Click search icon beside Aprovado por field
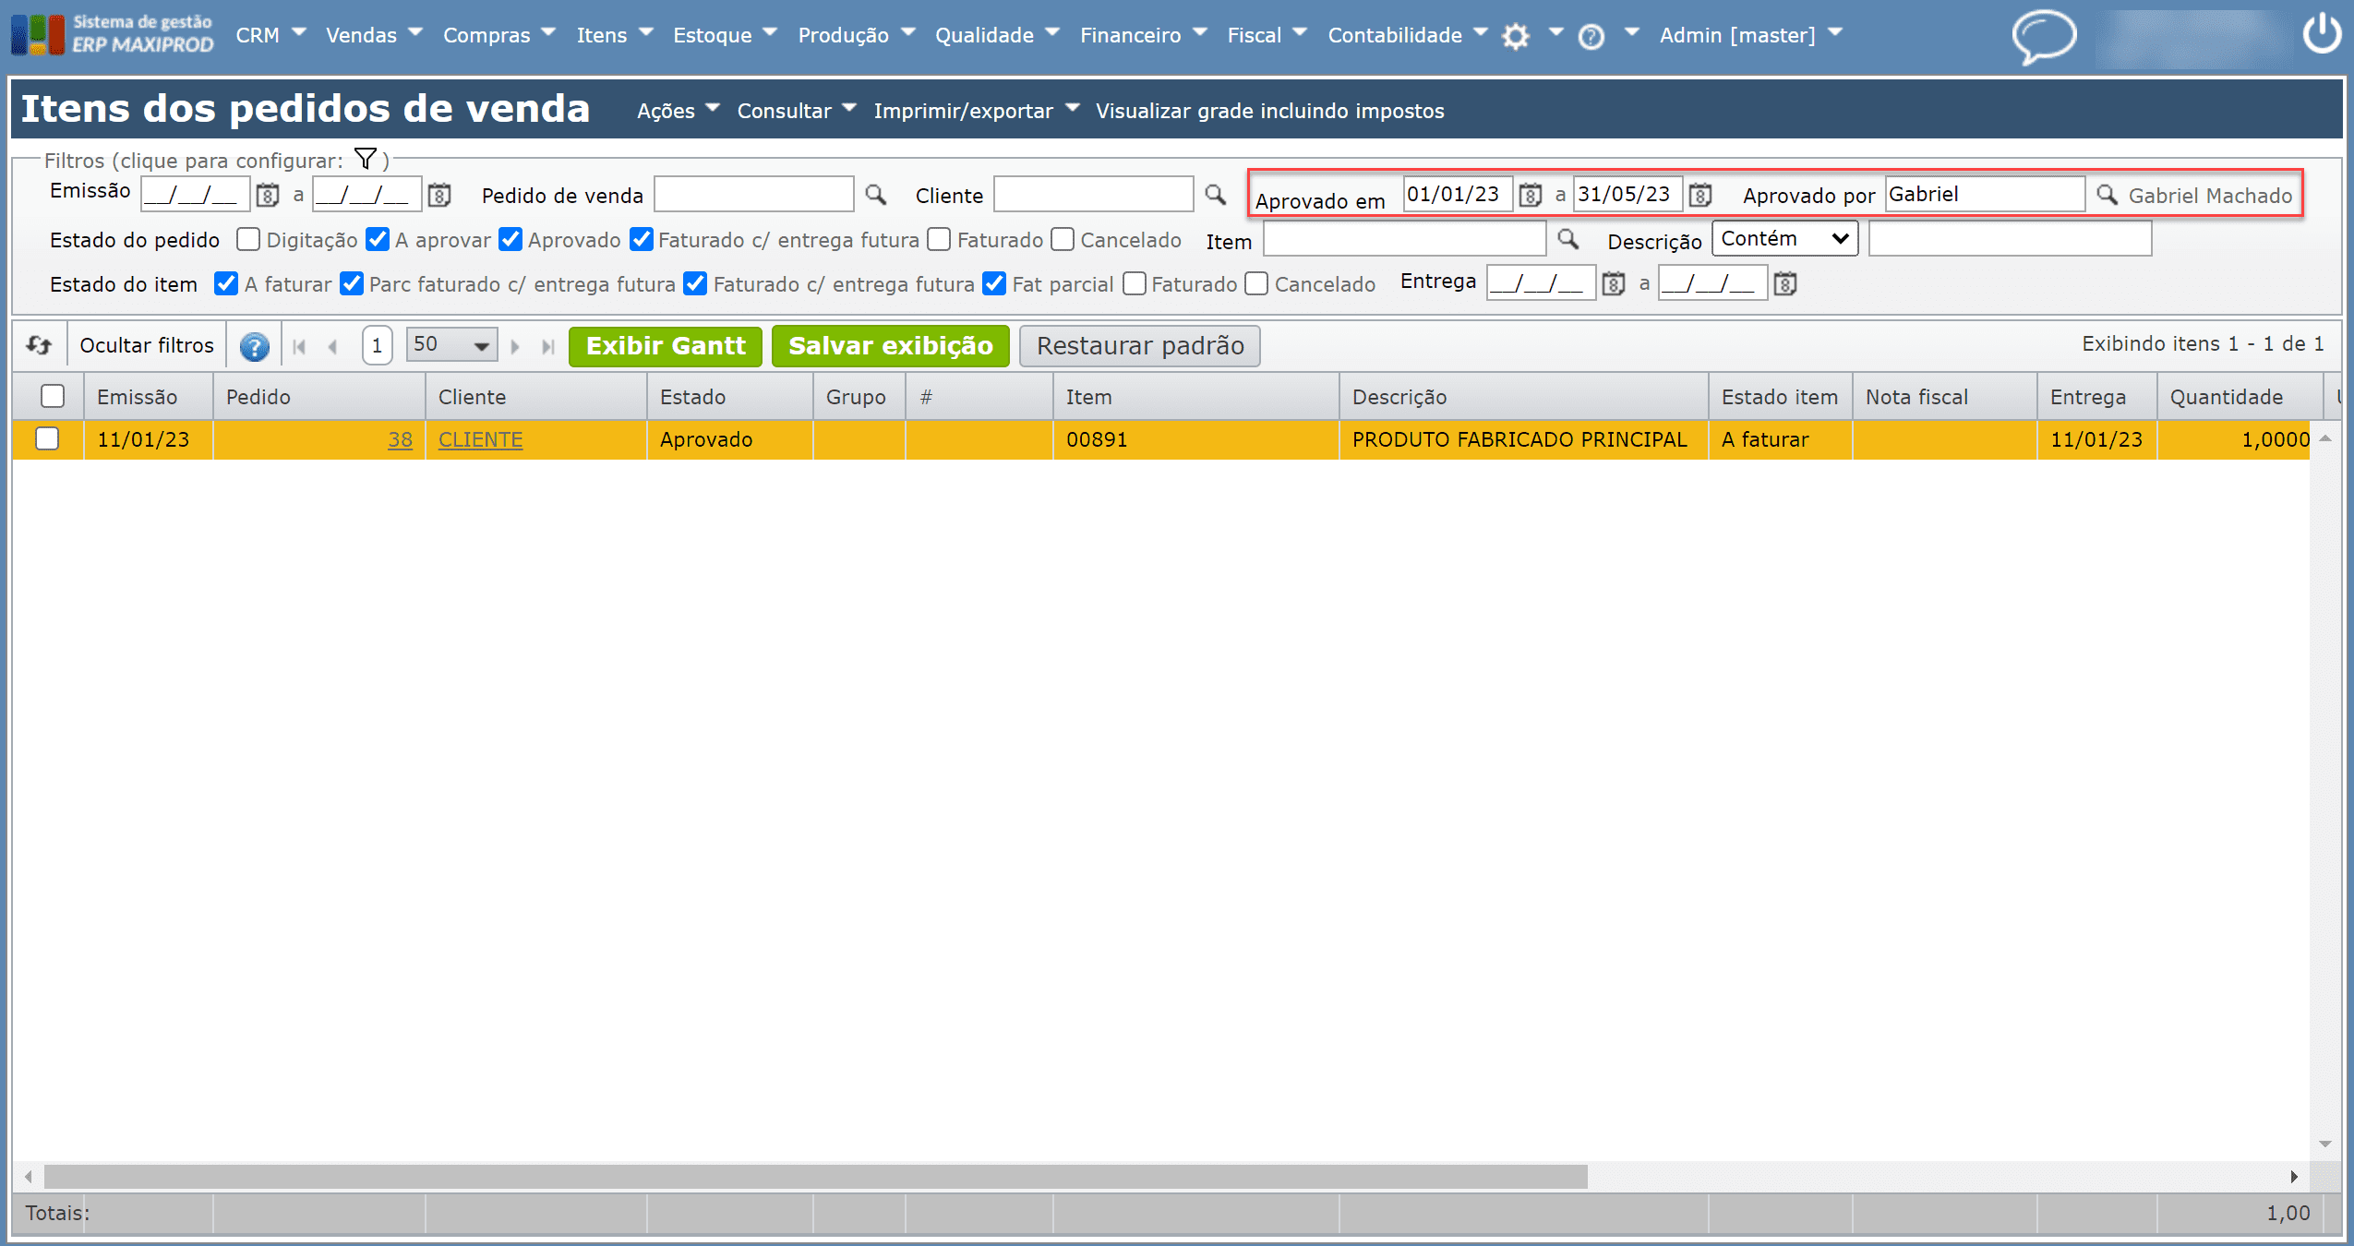 click(x=2106, y=196)
